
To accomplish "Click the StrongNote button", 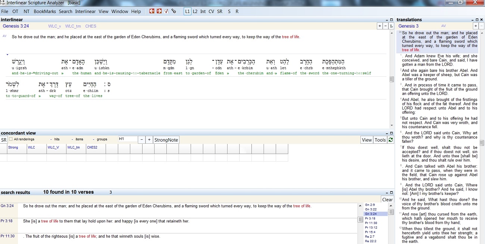I will [166, 140].
